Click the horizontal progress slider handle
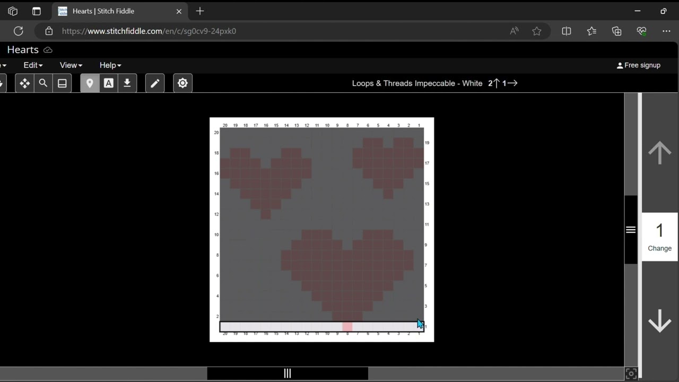This screenshot has width=679, height=382. click(287, 374)
